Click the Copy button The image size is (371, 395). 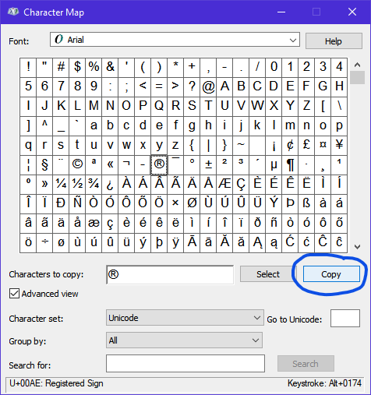331,274
